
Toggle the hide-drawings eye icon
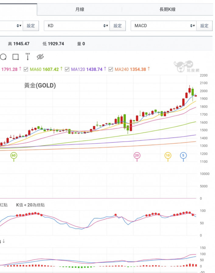pyautogui.click(x=40, y=57)
